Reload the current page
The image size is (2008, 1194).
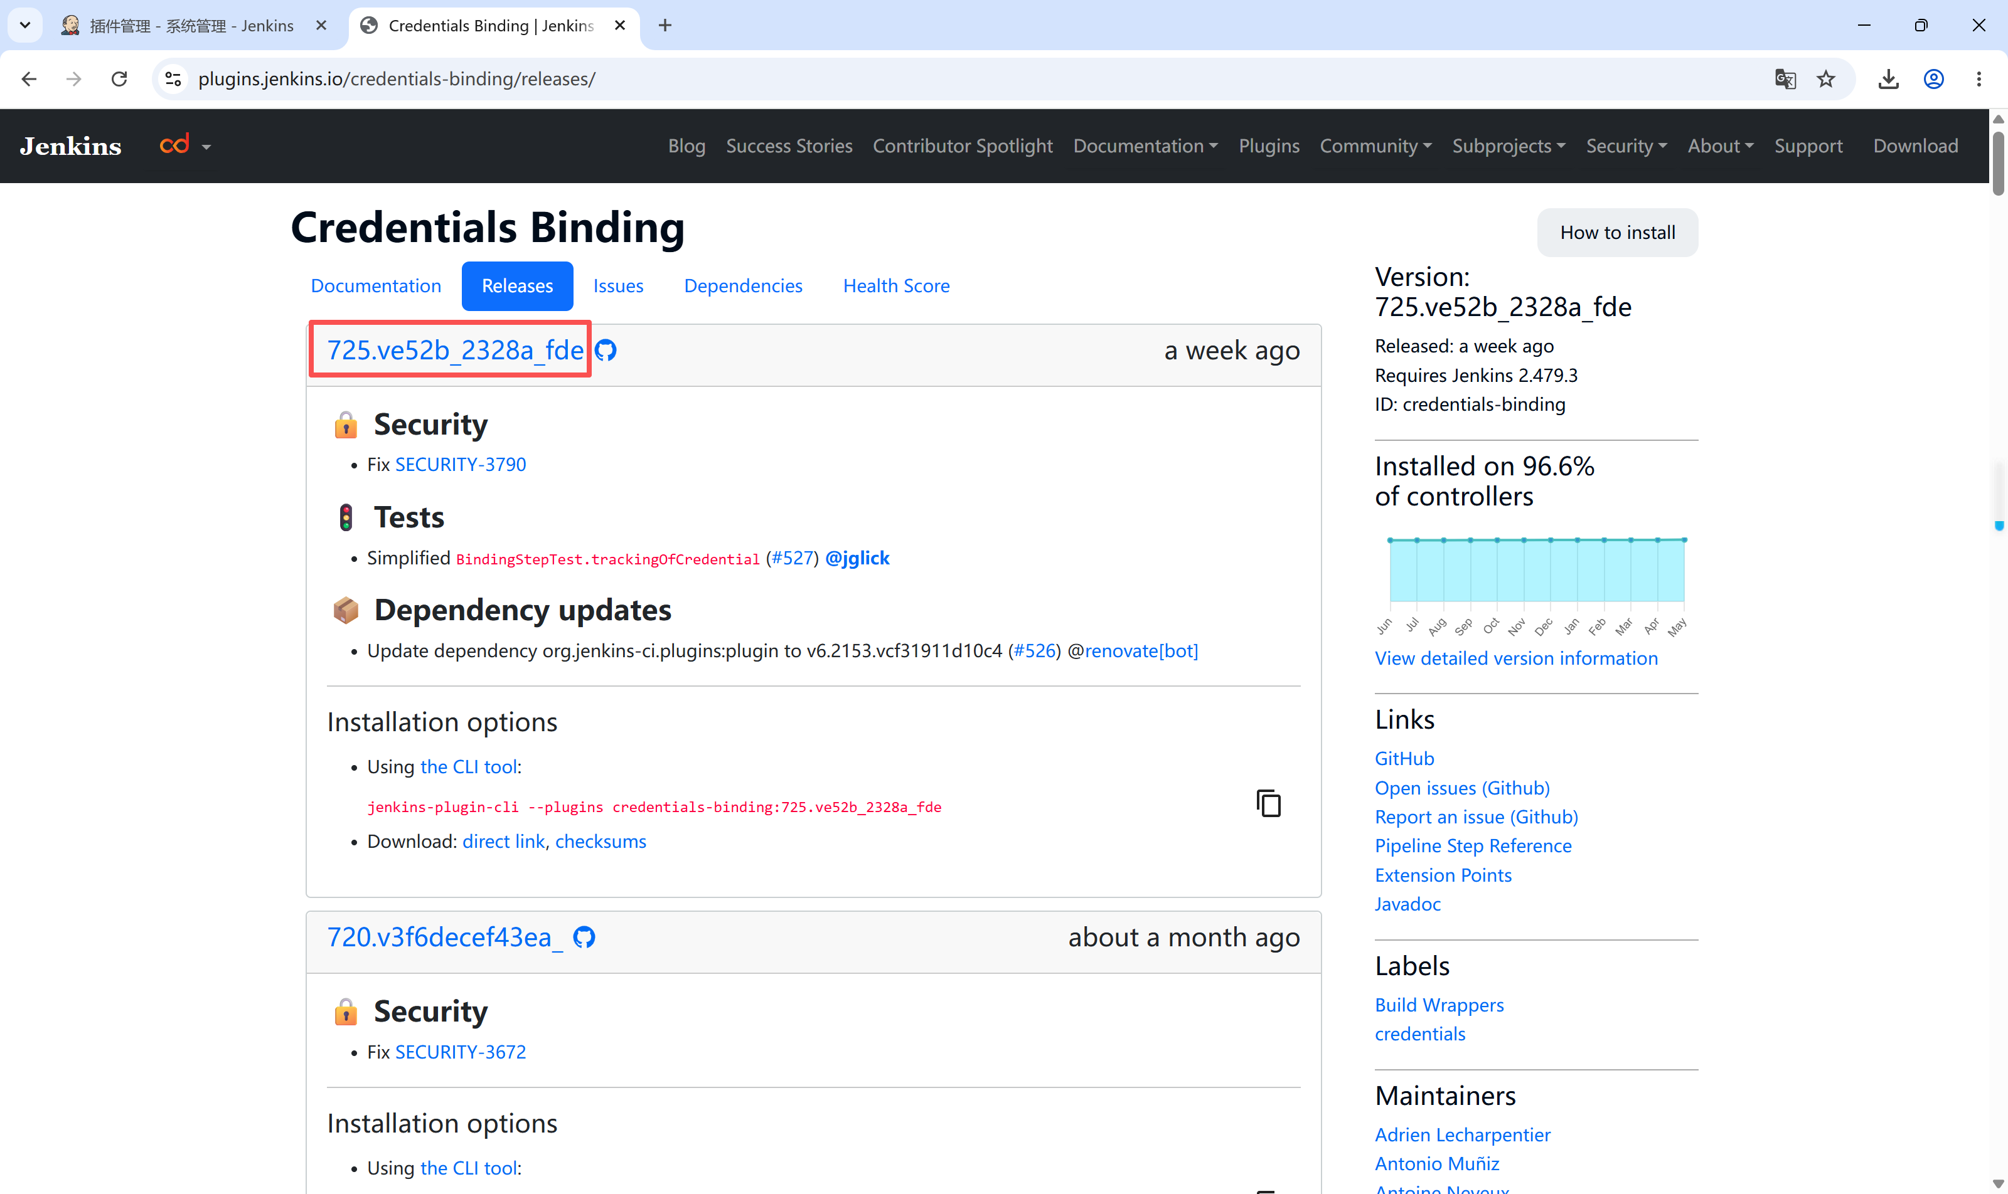pos(119,79)
